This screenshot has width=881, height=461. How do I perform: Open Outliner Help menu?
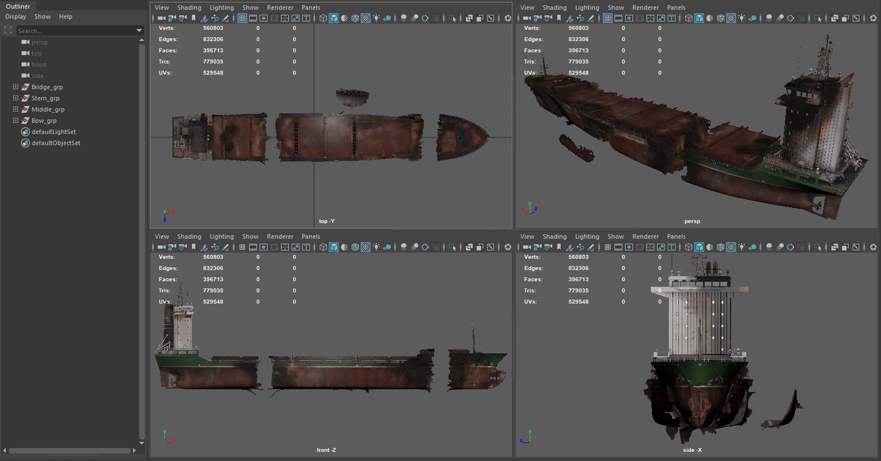(x=66, y=16)
